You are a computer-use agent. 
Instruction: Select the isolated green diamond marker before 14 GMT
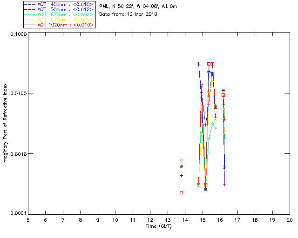point(181,160)
